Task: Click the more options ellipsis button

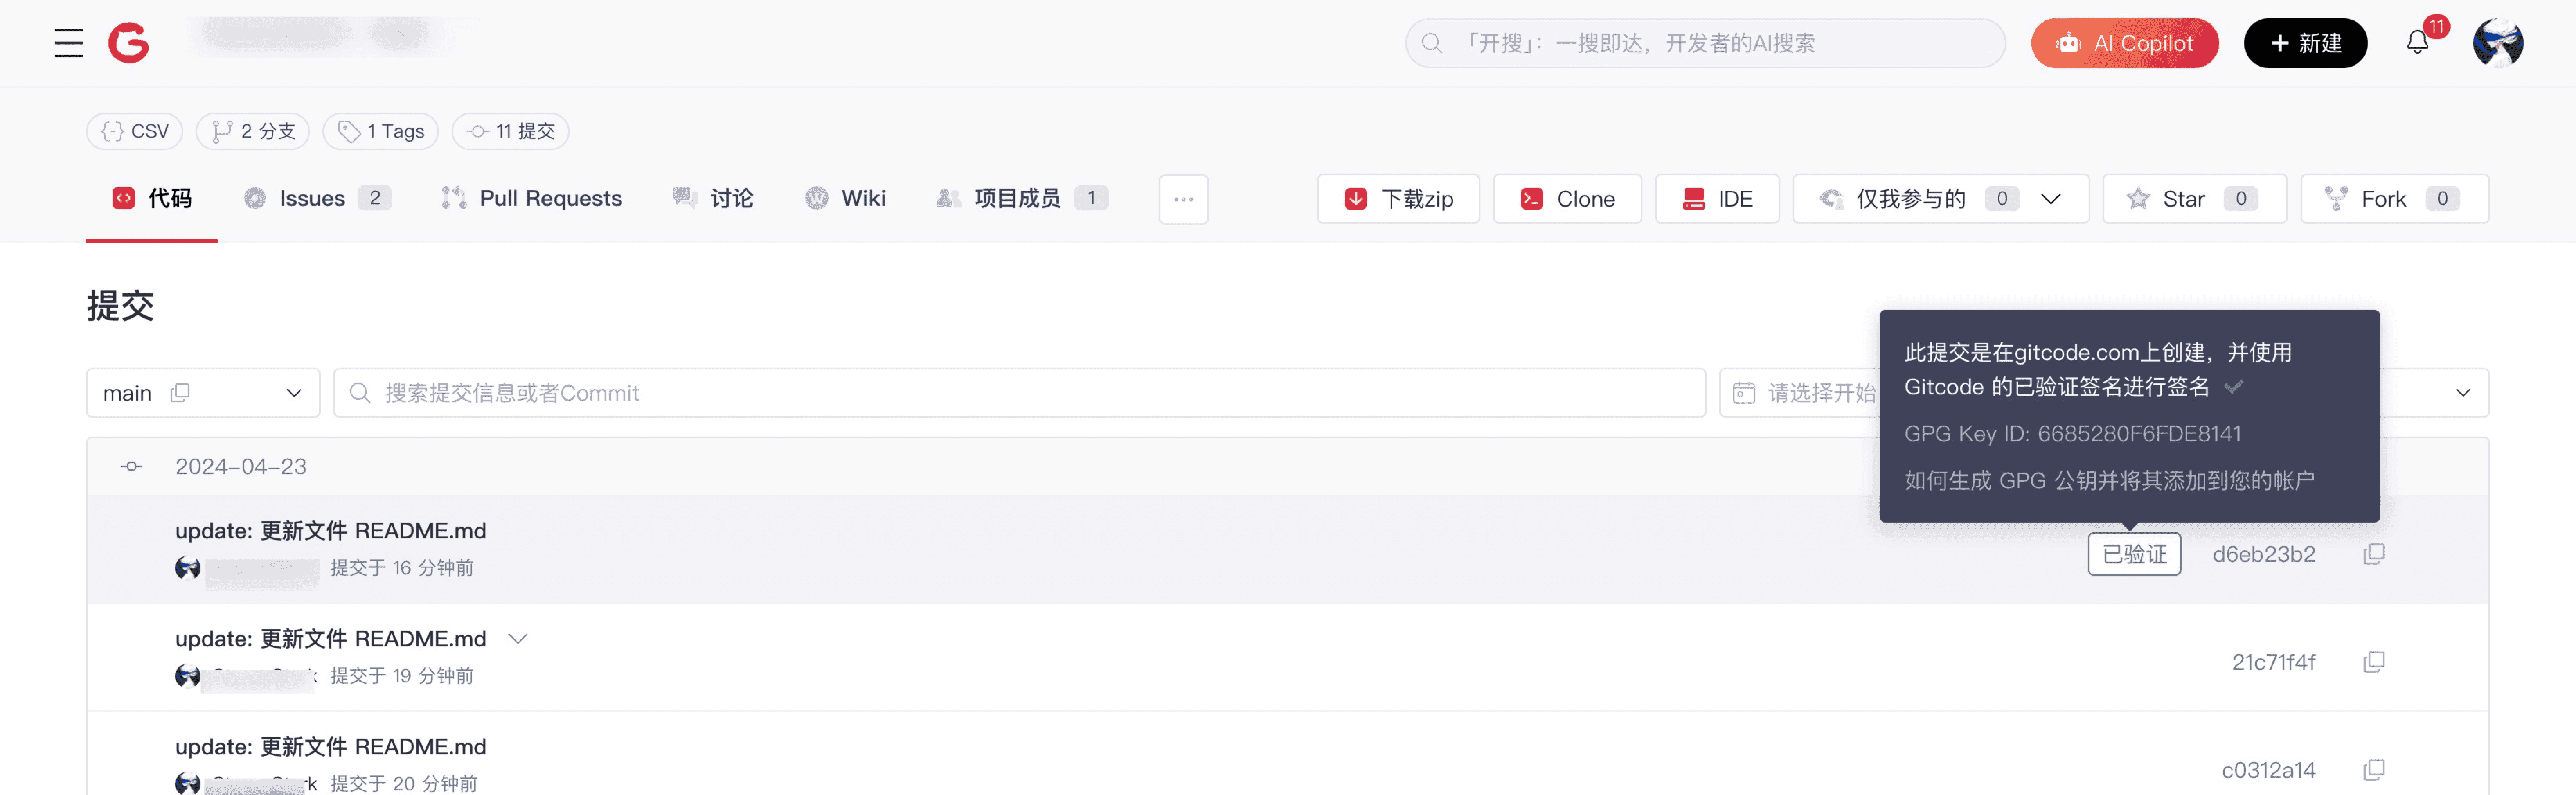Action: 1183,199
